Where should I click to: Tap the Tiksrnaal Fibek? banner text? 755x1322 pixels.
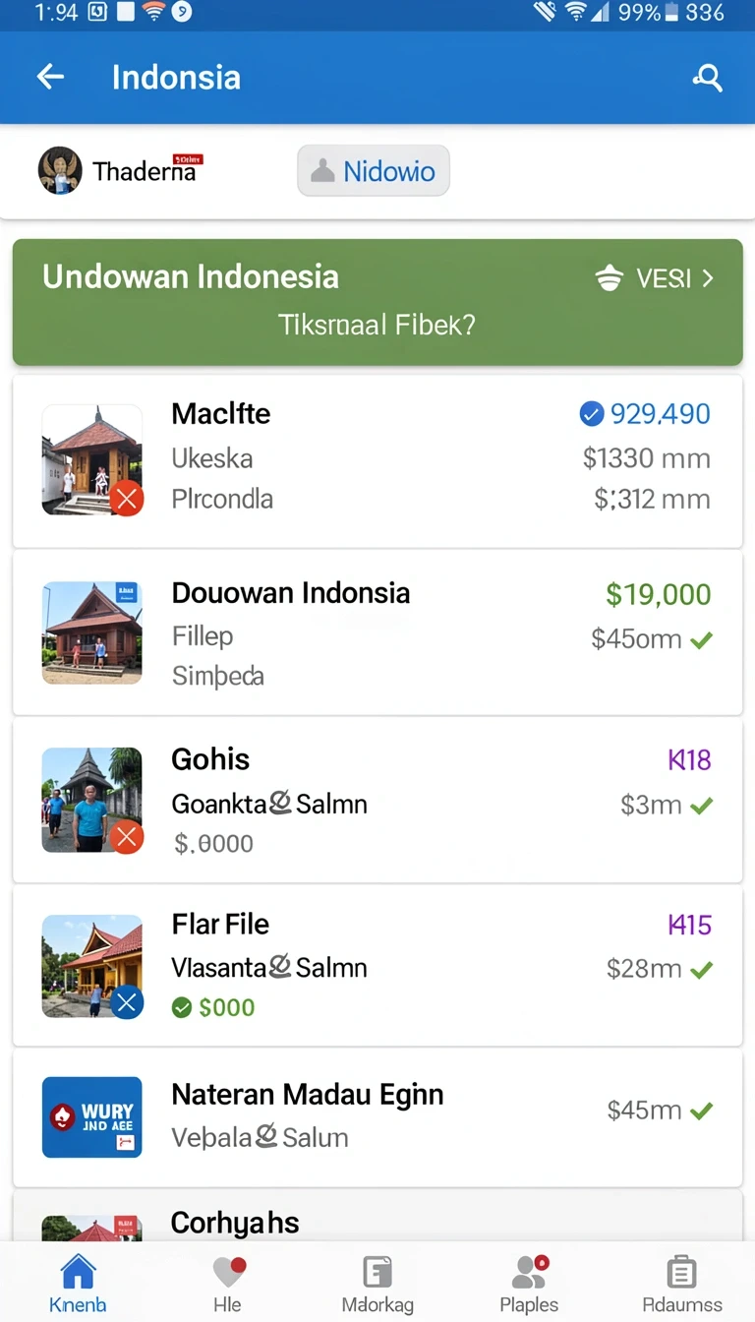click(377, 325)
